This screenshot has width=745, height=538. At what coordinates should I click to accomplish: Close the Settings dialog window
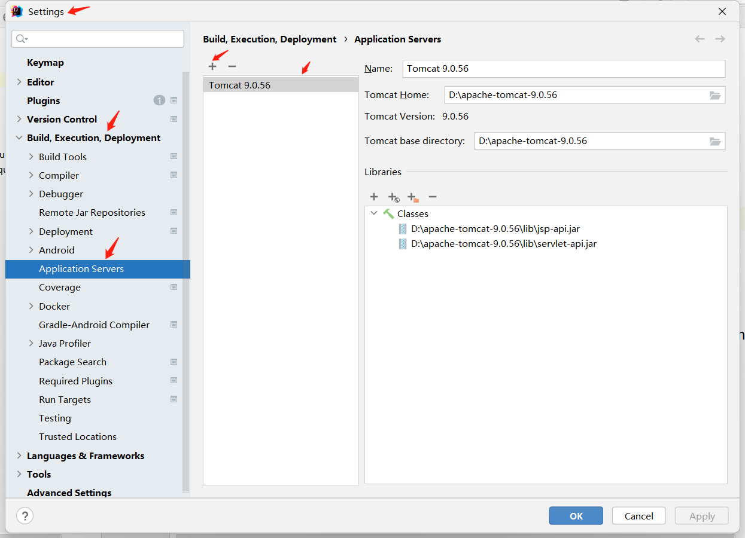[x=722, y=11]
